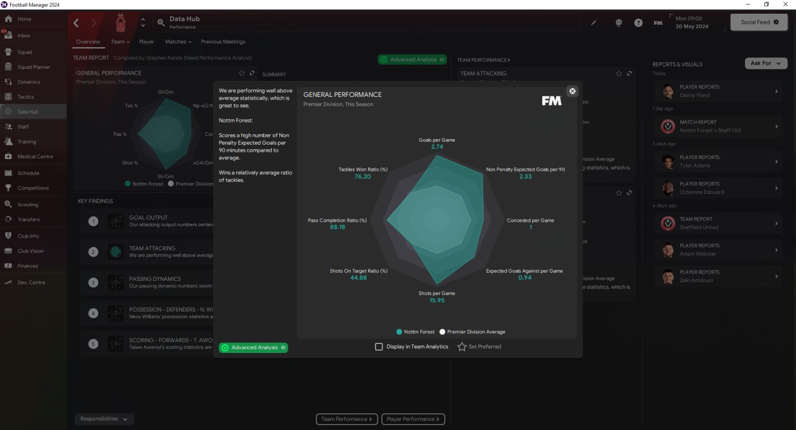Click the search magnifier icon

161,23
